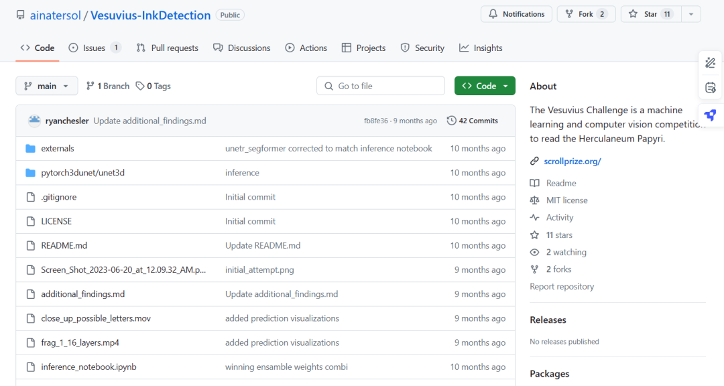Open the externals folder

click(58, 148)
